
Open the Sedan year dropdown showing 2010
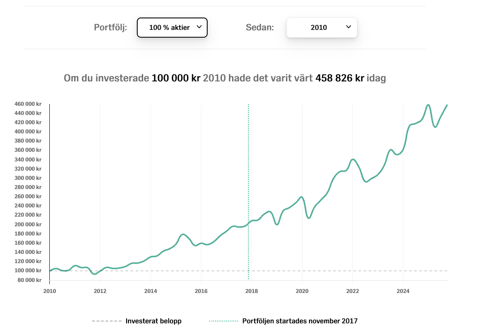(x=321, y=28)
